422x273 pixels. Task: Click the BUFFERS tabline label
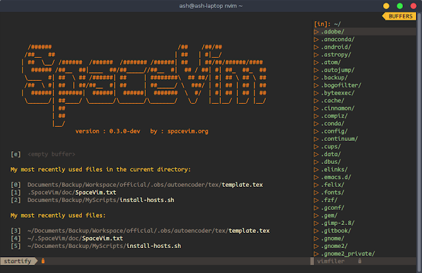400,16
